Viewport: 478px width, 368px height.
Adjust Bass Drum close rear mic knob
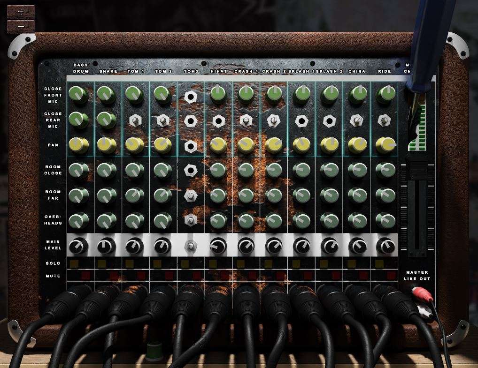pos(78,120)
